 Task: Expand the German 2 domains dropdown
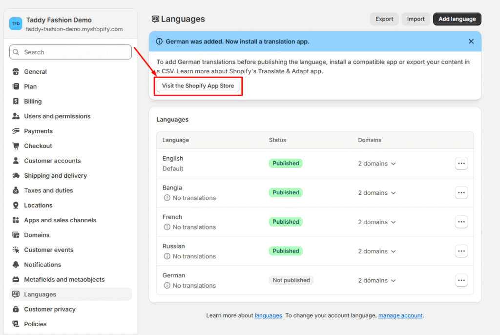pyautogui.click(x=377, y=280)
